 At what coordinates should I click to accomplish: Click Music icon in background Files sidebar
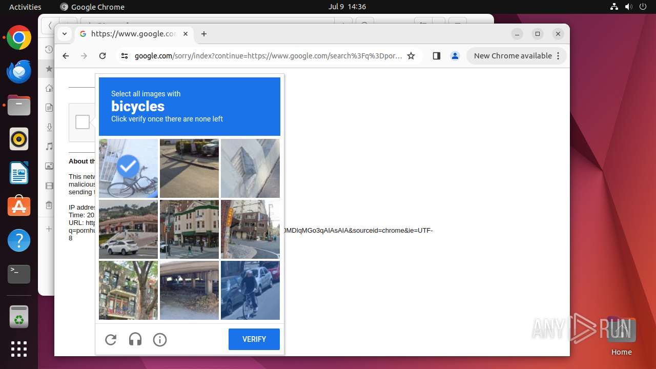click(49, 147)
